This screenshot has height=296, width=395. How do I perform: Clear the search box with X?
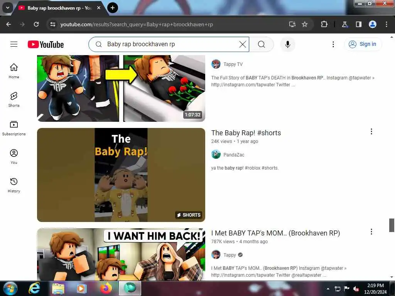click(242, 44)
